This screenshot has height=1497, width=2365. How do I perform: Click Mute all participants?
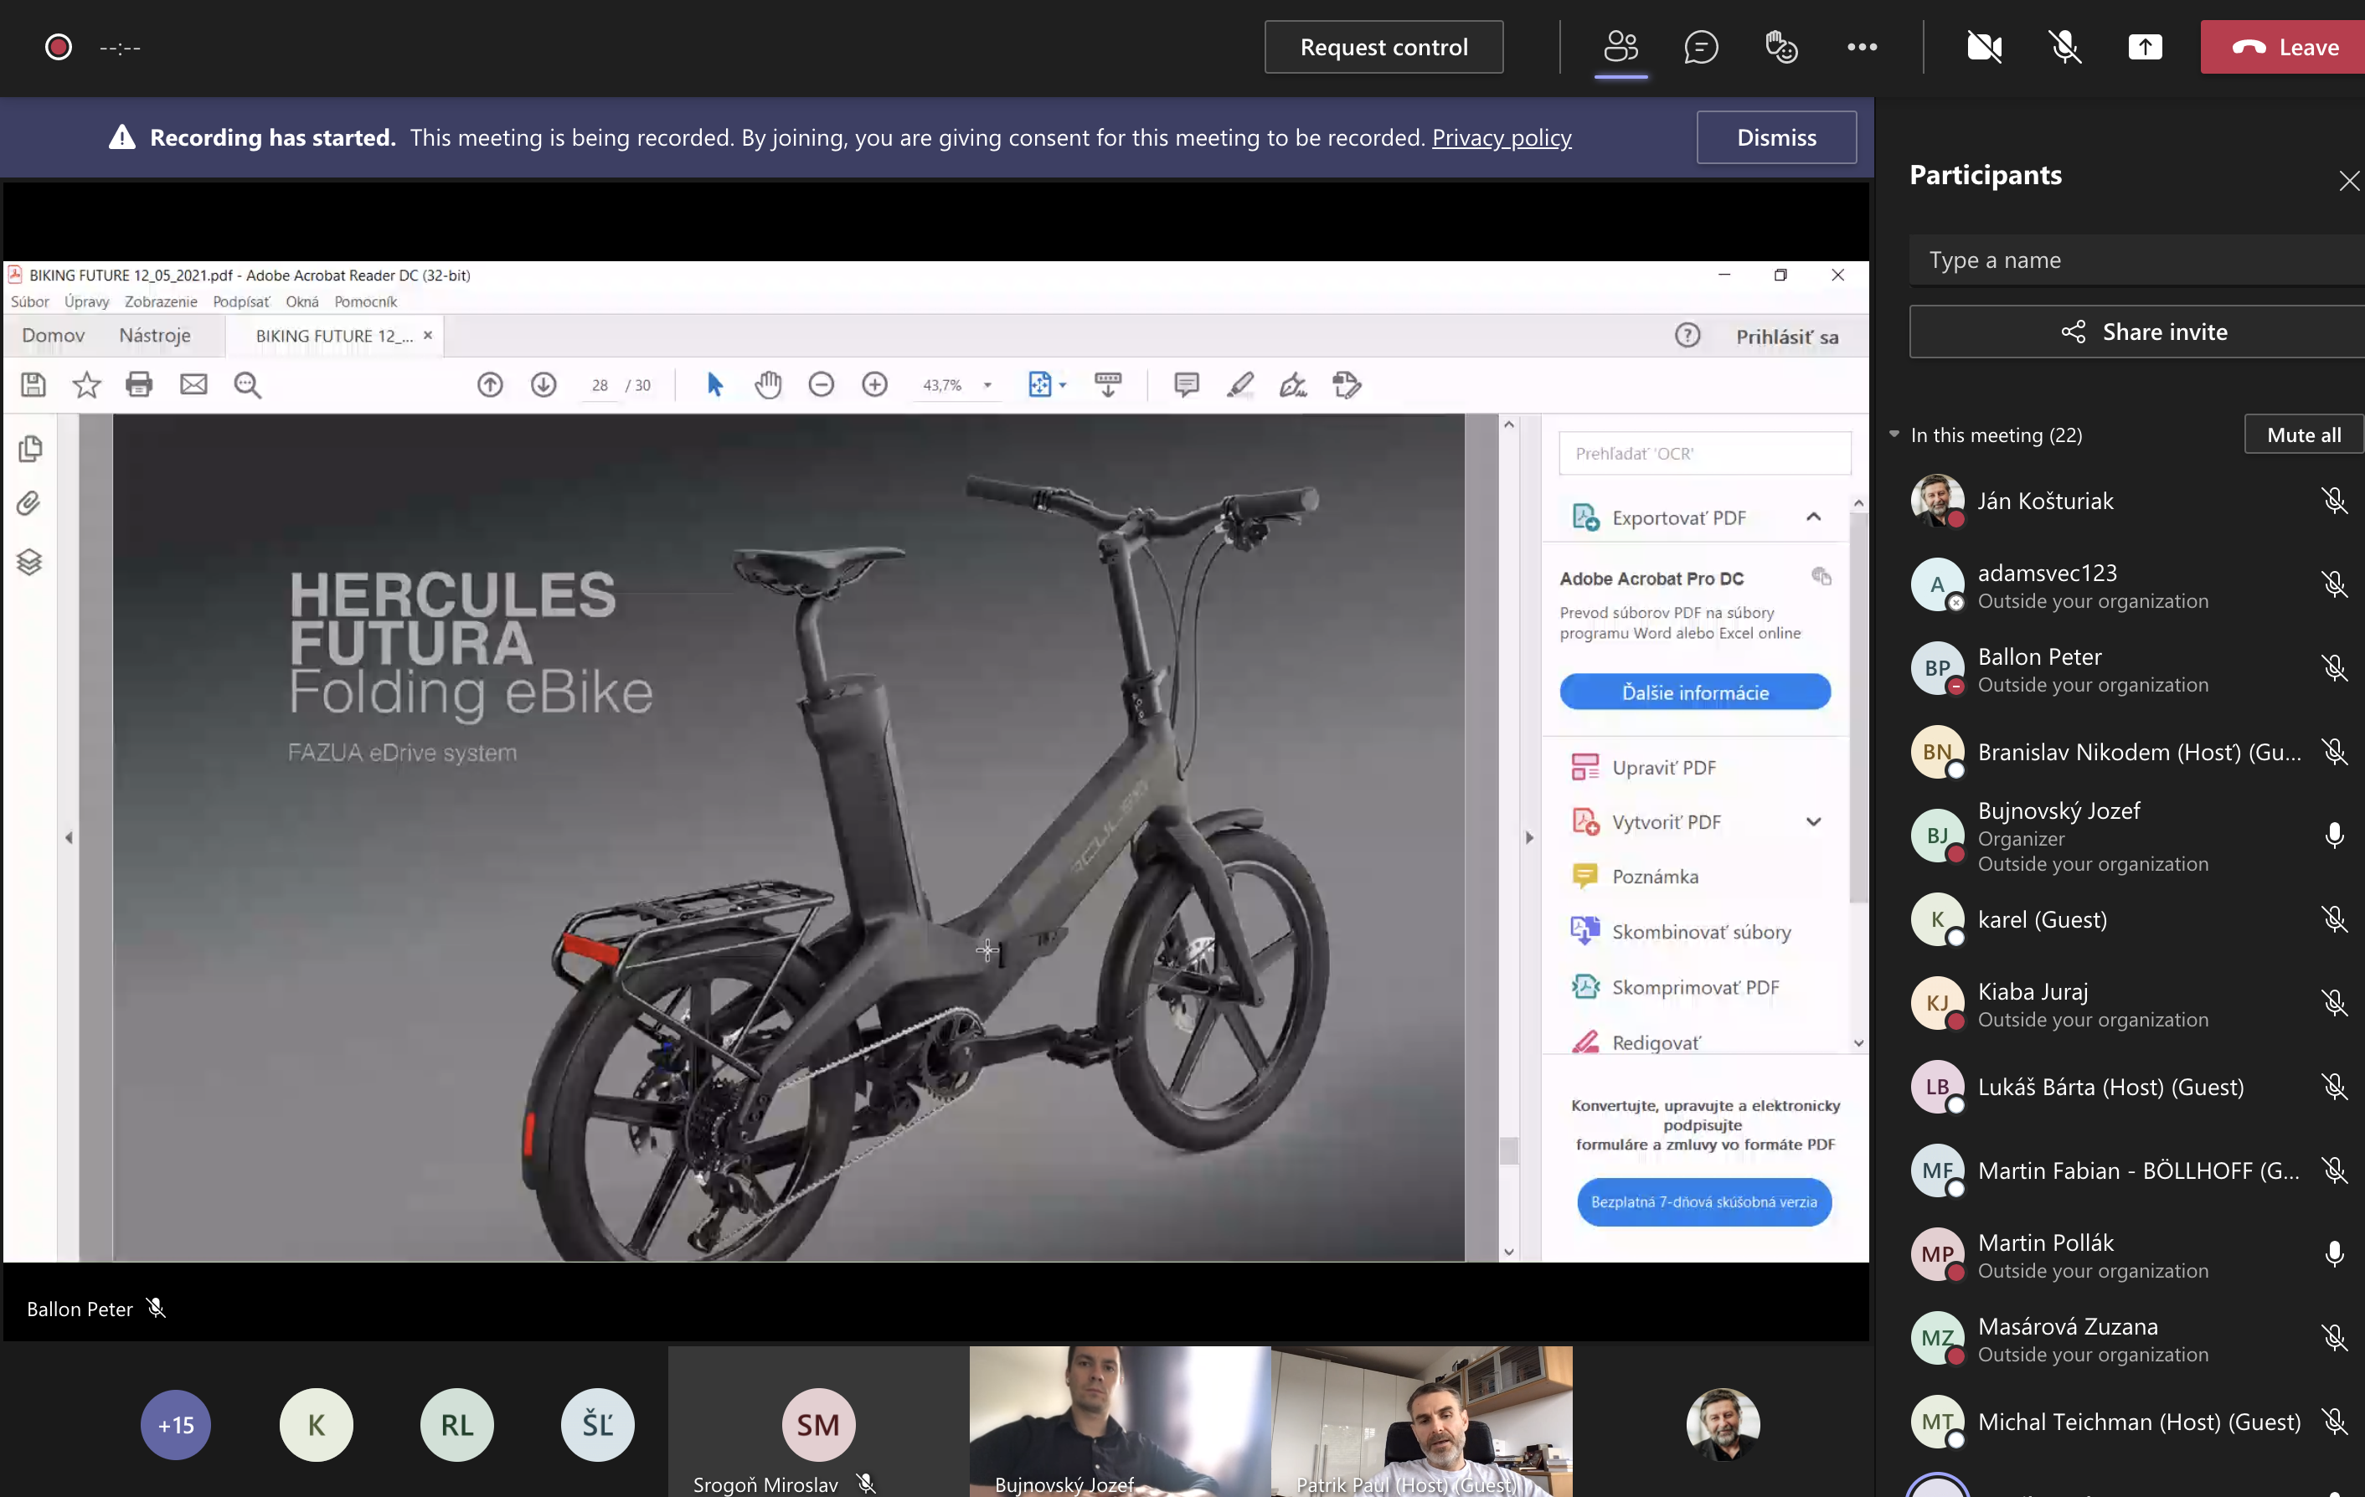tap(2303, 434)
